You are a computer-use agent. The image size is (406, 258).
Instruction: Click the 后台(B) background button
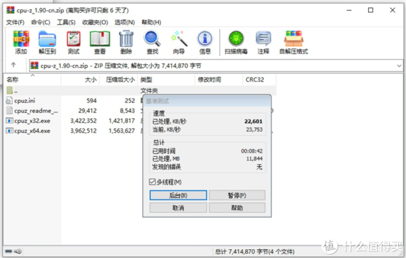[178, 195]
